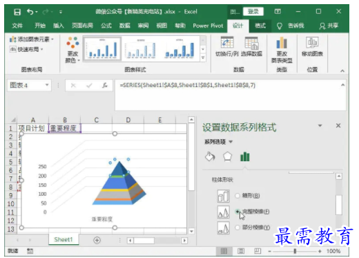Open the 文件 menu
359x258 pixels.
tap(17, 26)
